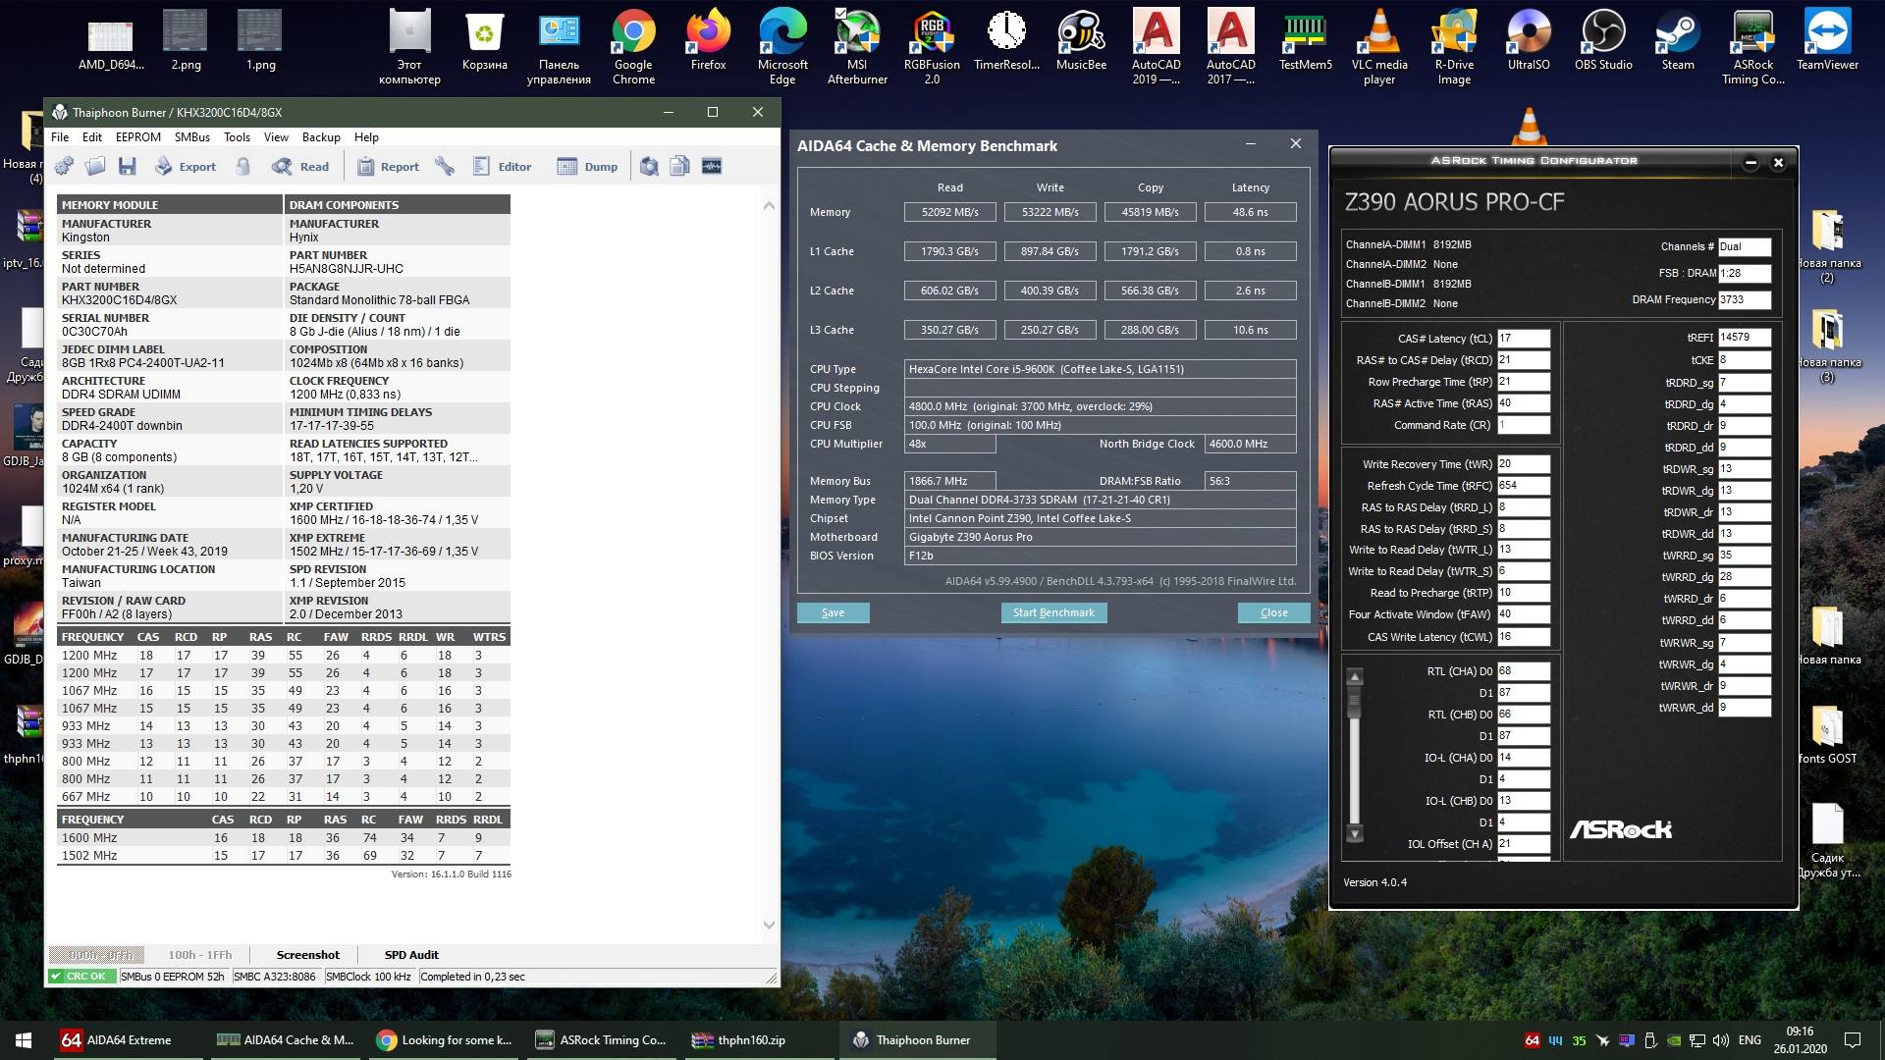Click the wrench tool icon in Thaiphoon toolbar
1885x1060 pixels.
click(x=445, y=167)
